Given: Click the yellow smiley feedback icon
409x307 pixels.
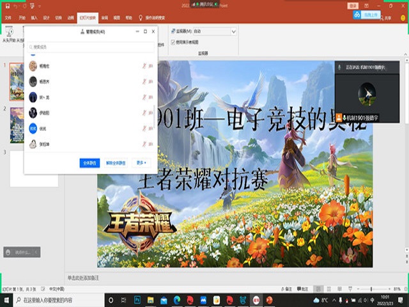Looking at the screenshot, I should click(x=403, y=18).
